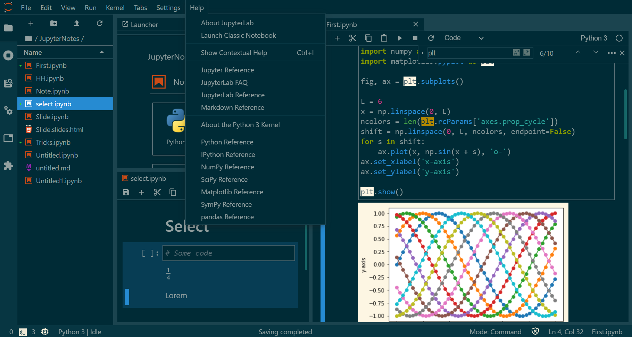Cut cells in select.ipynb toolbar
The image size is (632, 337).
point(157,192)
